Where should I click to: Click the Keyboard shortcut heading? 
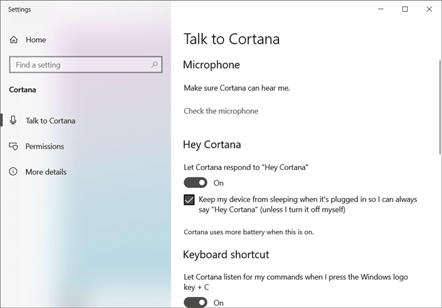coord(226,254)
